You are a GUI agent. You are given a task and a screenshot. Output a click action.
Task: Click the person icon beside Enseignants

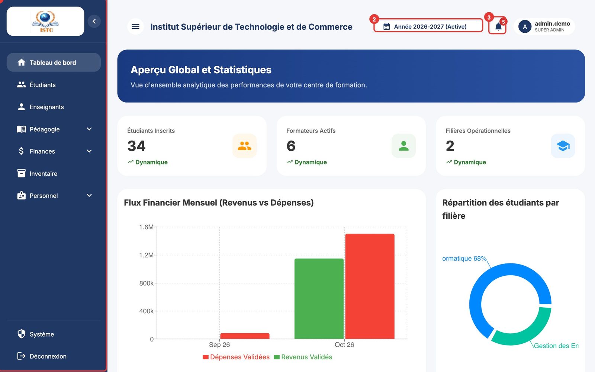click(22, 107)
